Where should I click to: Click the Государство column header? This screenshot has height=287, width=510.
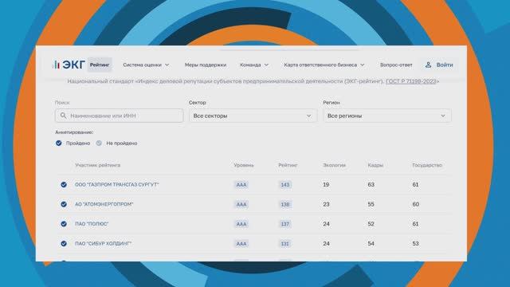tap(427, 165)
